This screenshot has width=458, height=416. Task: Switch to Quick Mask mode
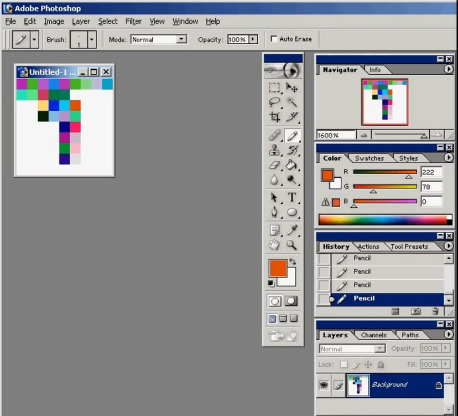pyautogui.click(x=291, y=301)
